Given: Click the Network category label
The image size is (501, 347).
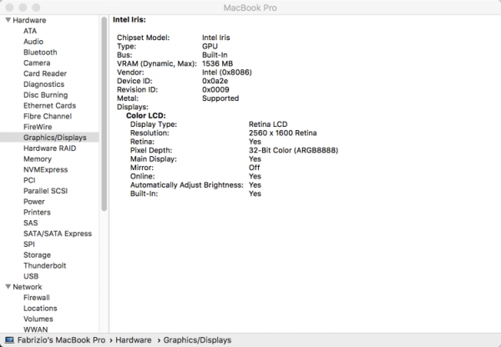Looking at the screenshot, I should click(x=28, y=287).
